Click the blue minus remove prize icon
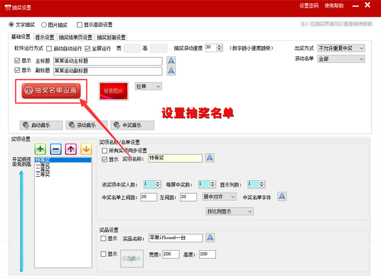This screenshot has width=381, height=278. [x=56, y=149]
